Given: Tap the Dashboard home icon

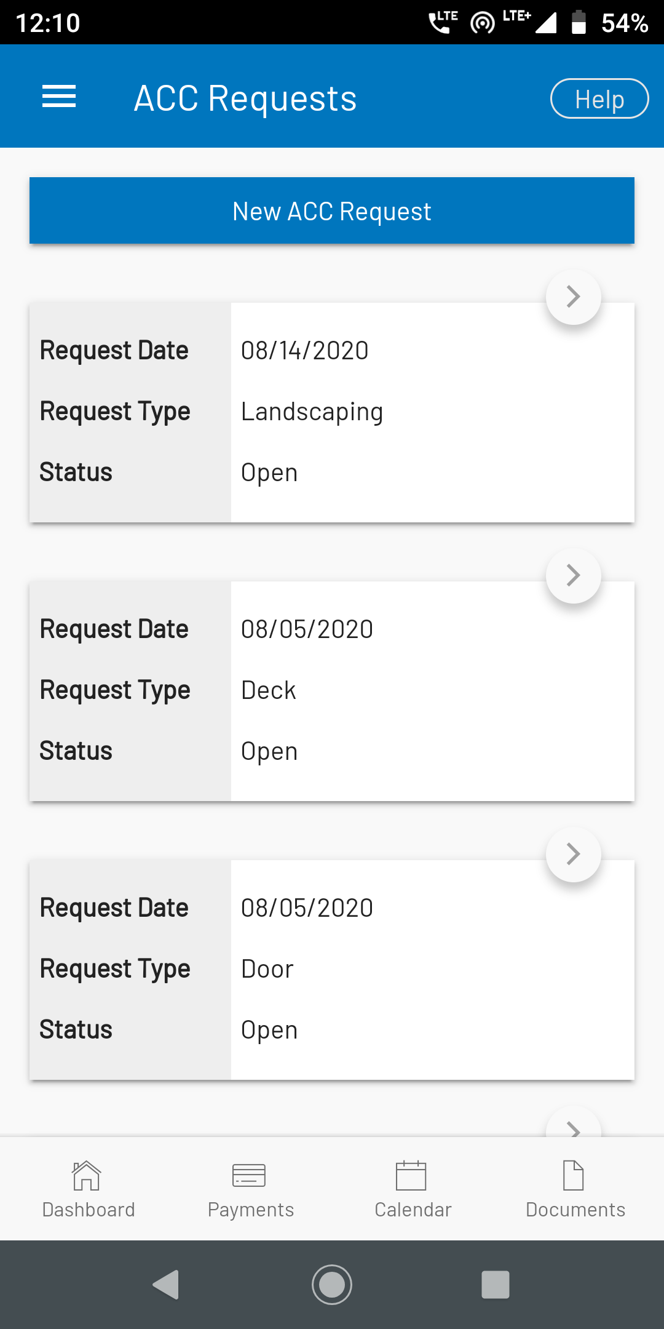Looking at the screenshot, I should [x=87, y=1175].
